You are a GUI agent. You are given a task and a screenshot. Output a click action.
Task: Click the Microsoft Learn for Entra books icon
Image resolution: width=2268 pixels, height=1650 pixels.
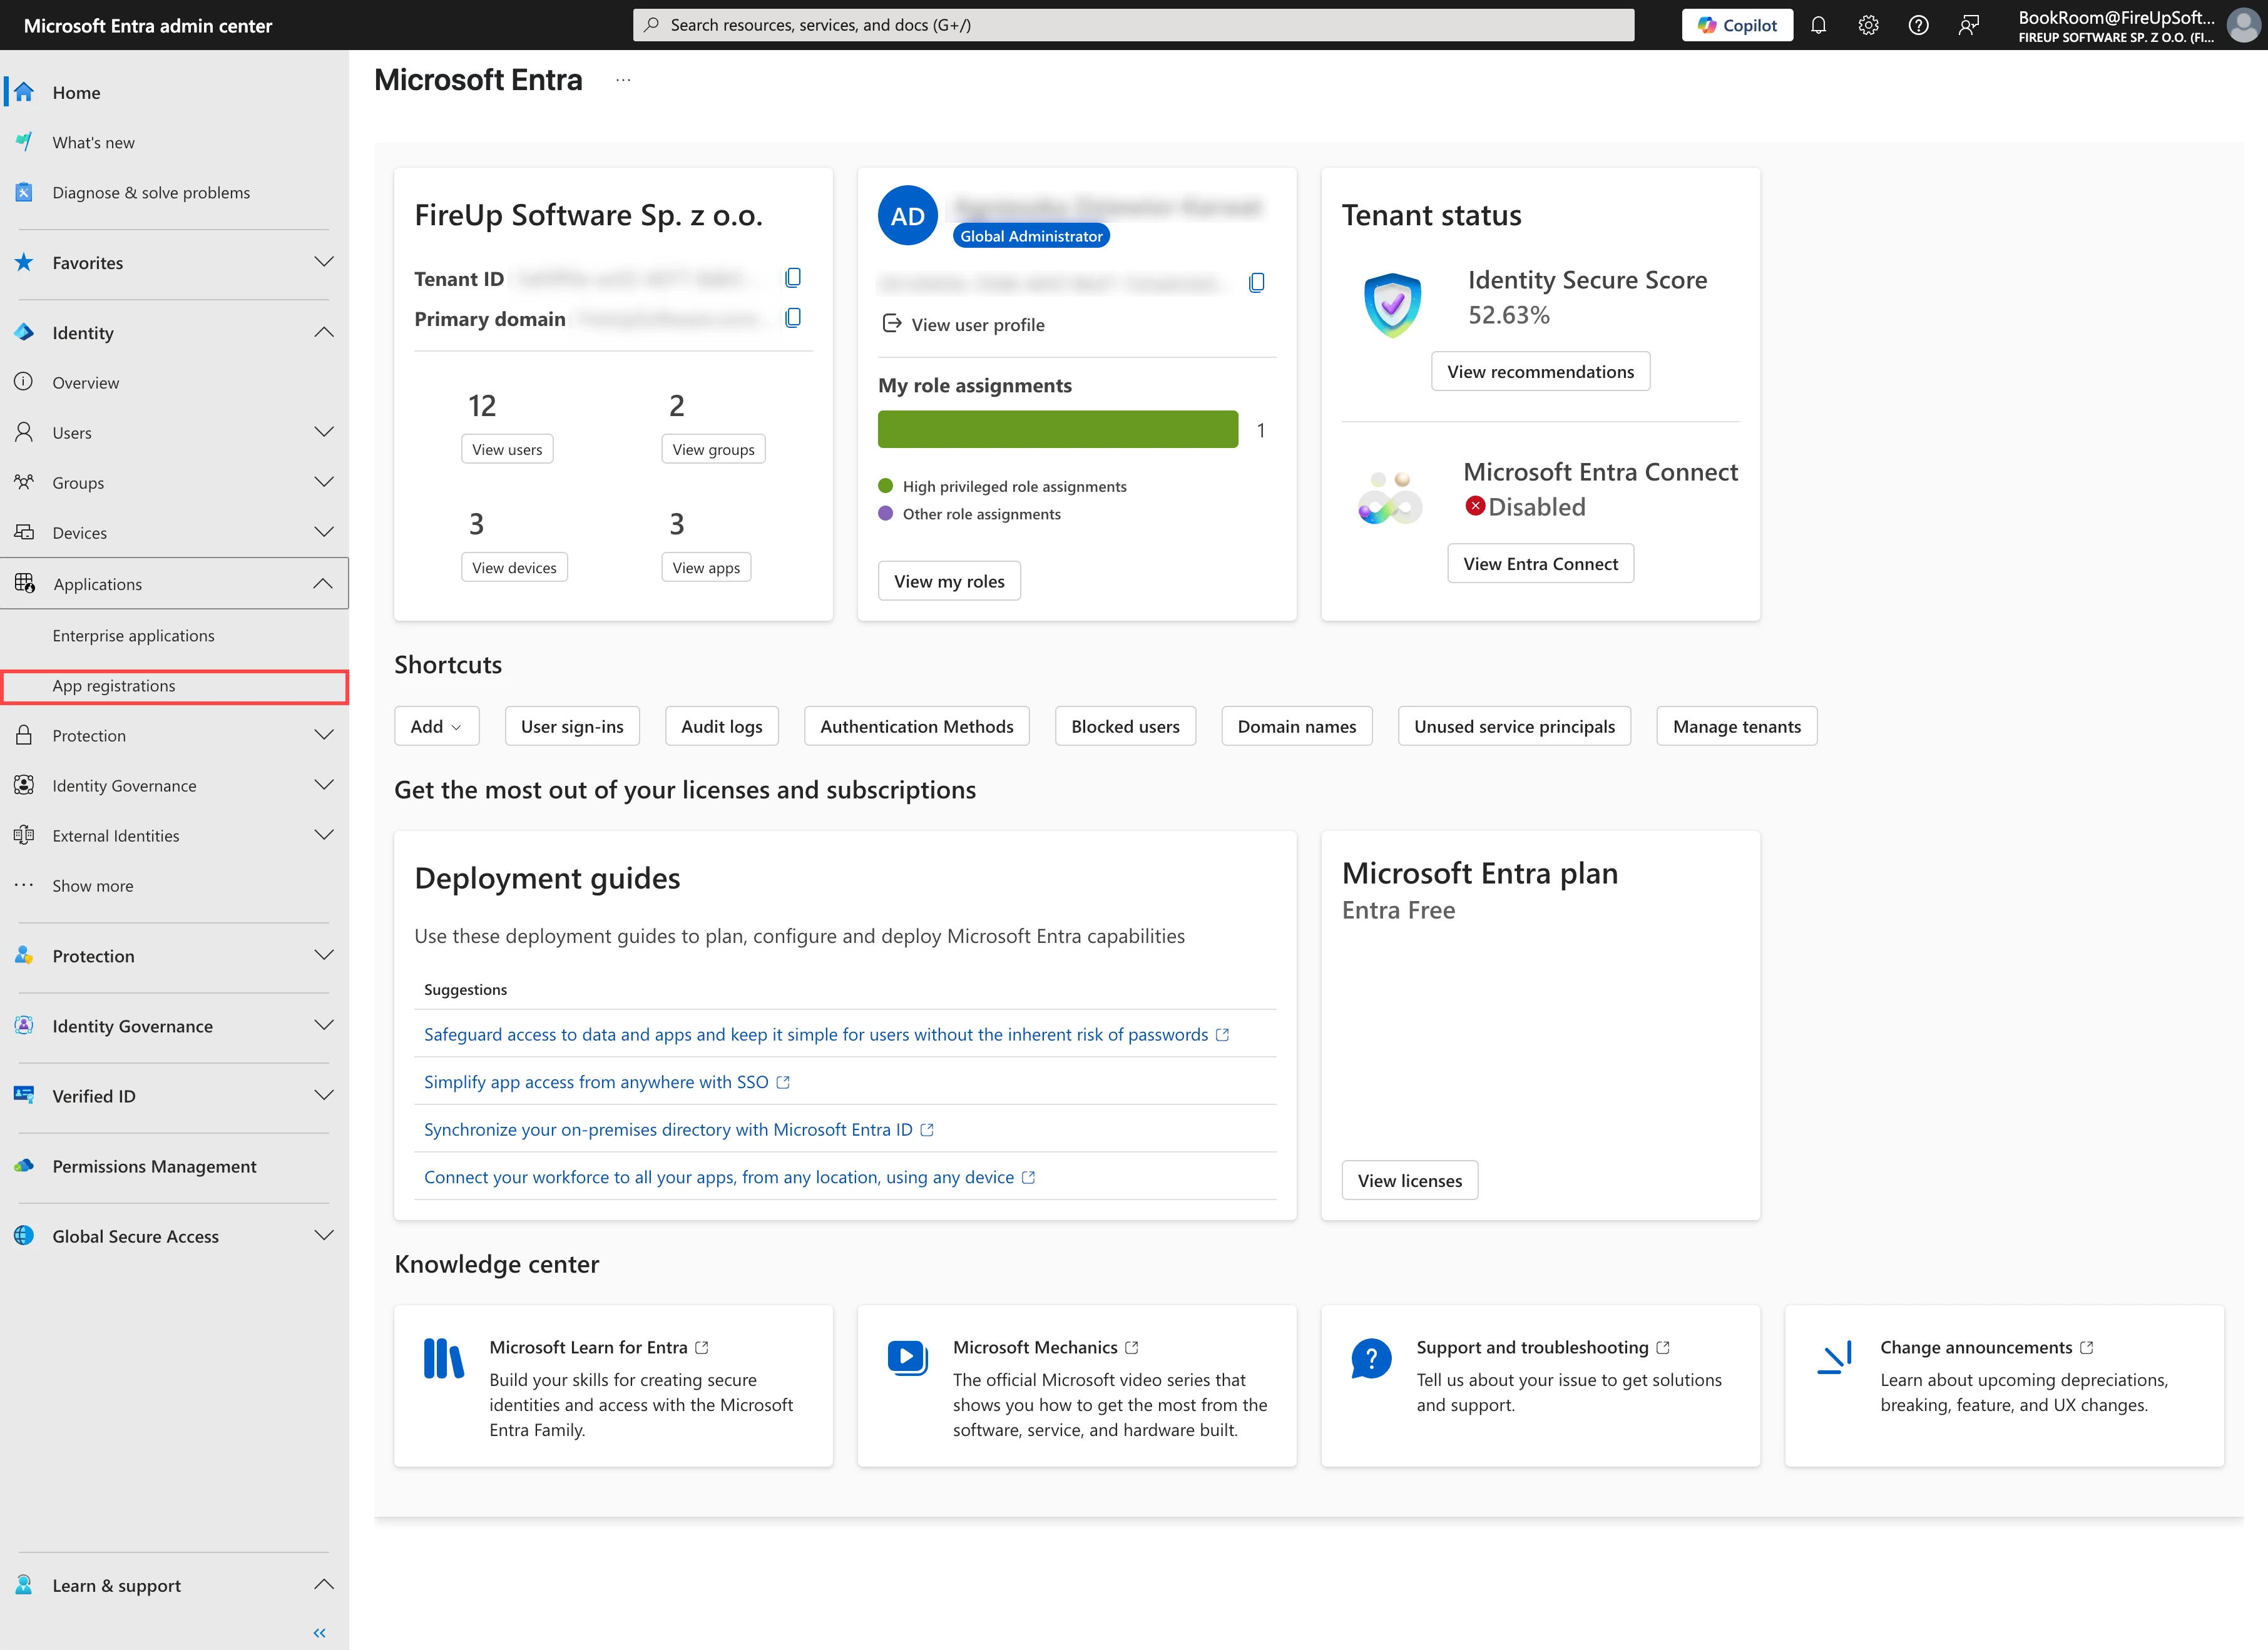(444, 1358)
